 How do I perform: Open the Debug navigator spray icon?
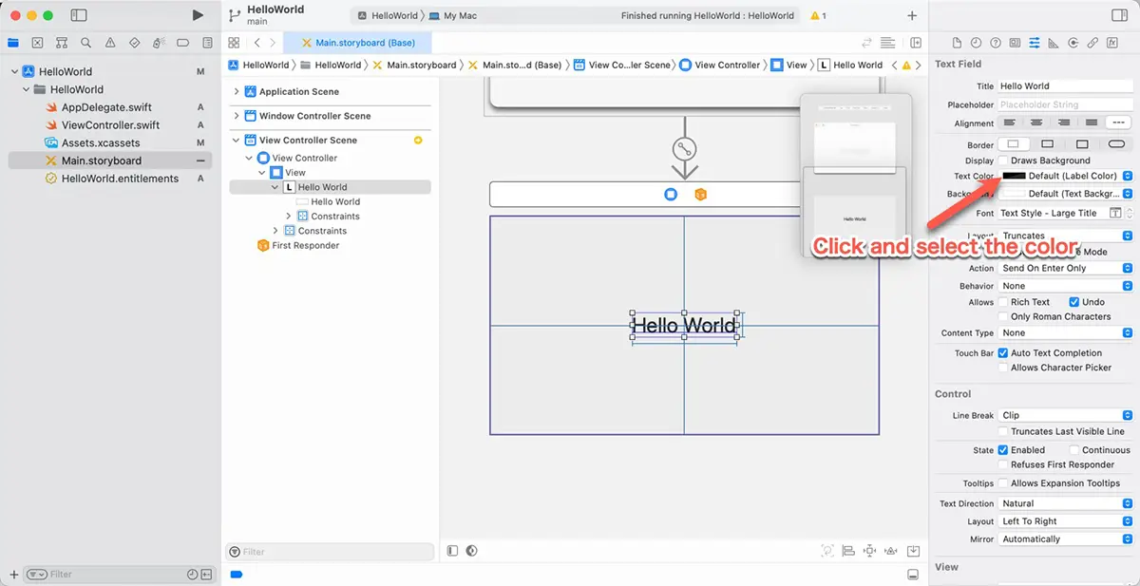coord(159,43)
